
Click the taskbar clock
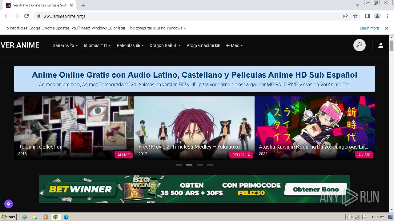pyautogui.click(x=378, y=217)
